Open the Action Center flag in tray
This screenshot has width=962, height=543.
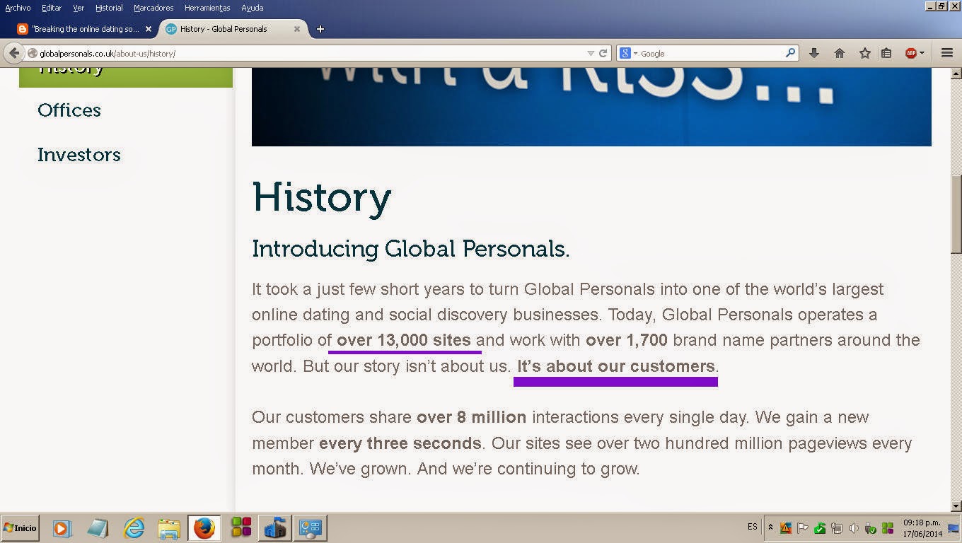coord(803,528)
